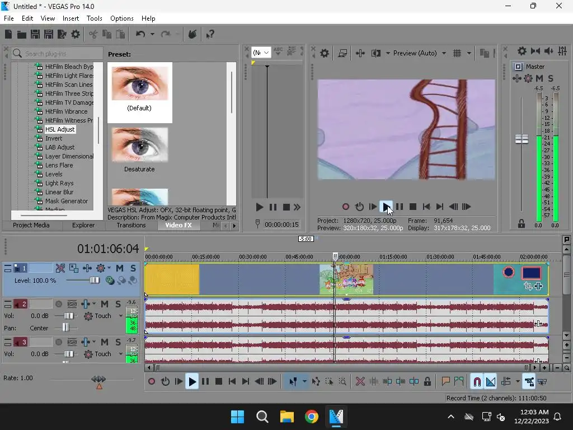This screenshot has height=430, width=573.
Task: Choose (Default) HSL Adjust preset
Action: click(139, 92)
